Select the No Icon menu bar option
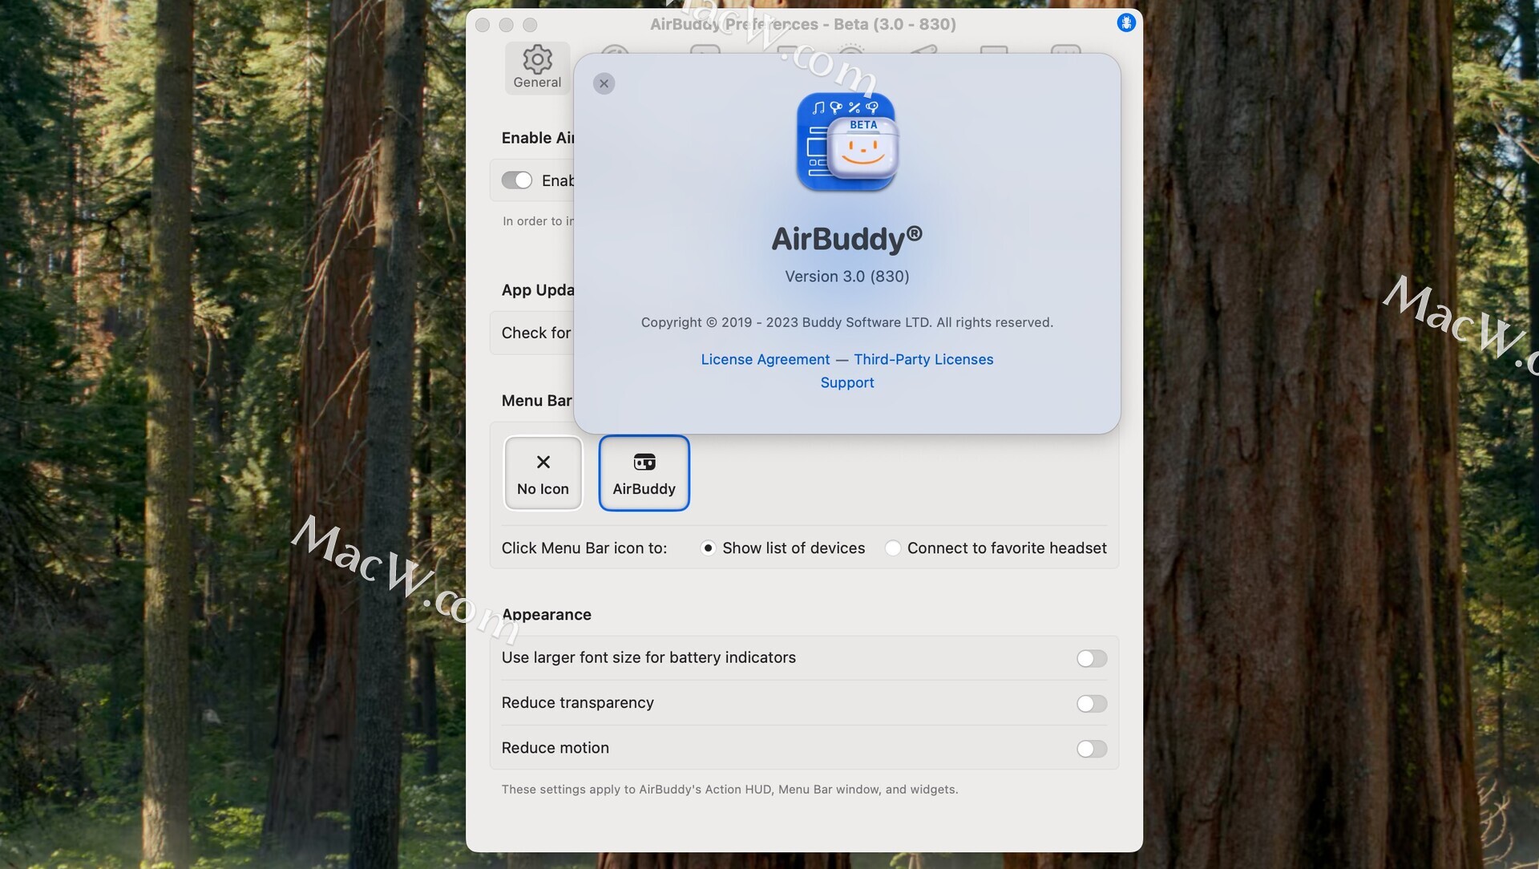 click(x=543, y=473)
